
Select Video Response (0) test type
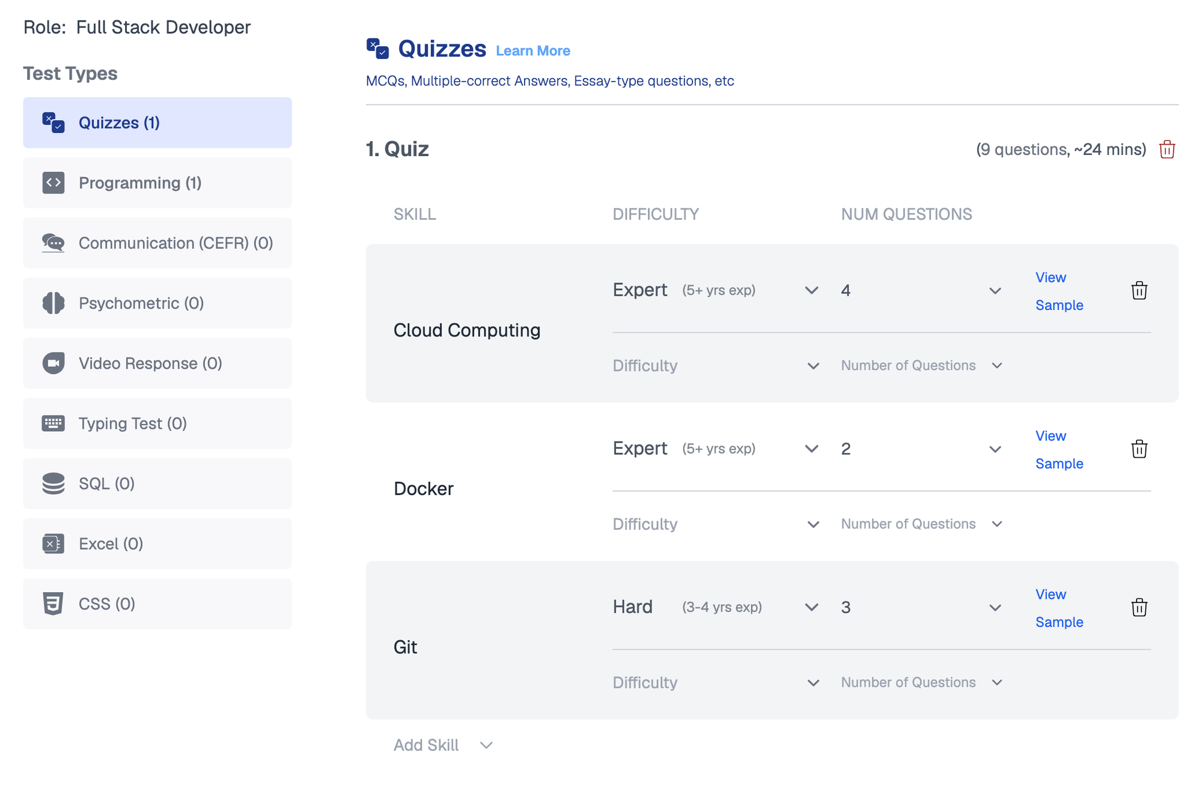click(x=157, y=363)
